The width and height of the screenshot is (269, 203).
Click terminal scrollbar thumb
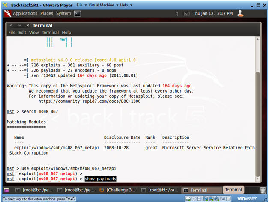point(257,124)
